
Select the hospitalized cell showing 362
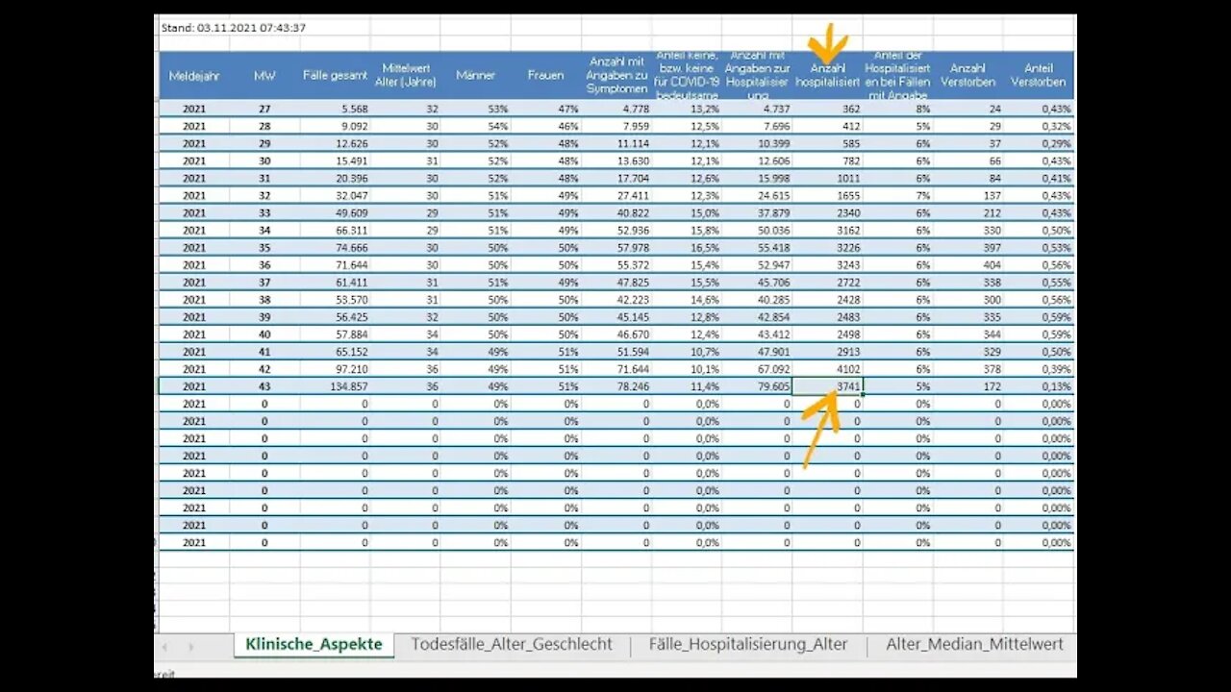[x=827, y=110]
